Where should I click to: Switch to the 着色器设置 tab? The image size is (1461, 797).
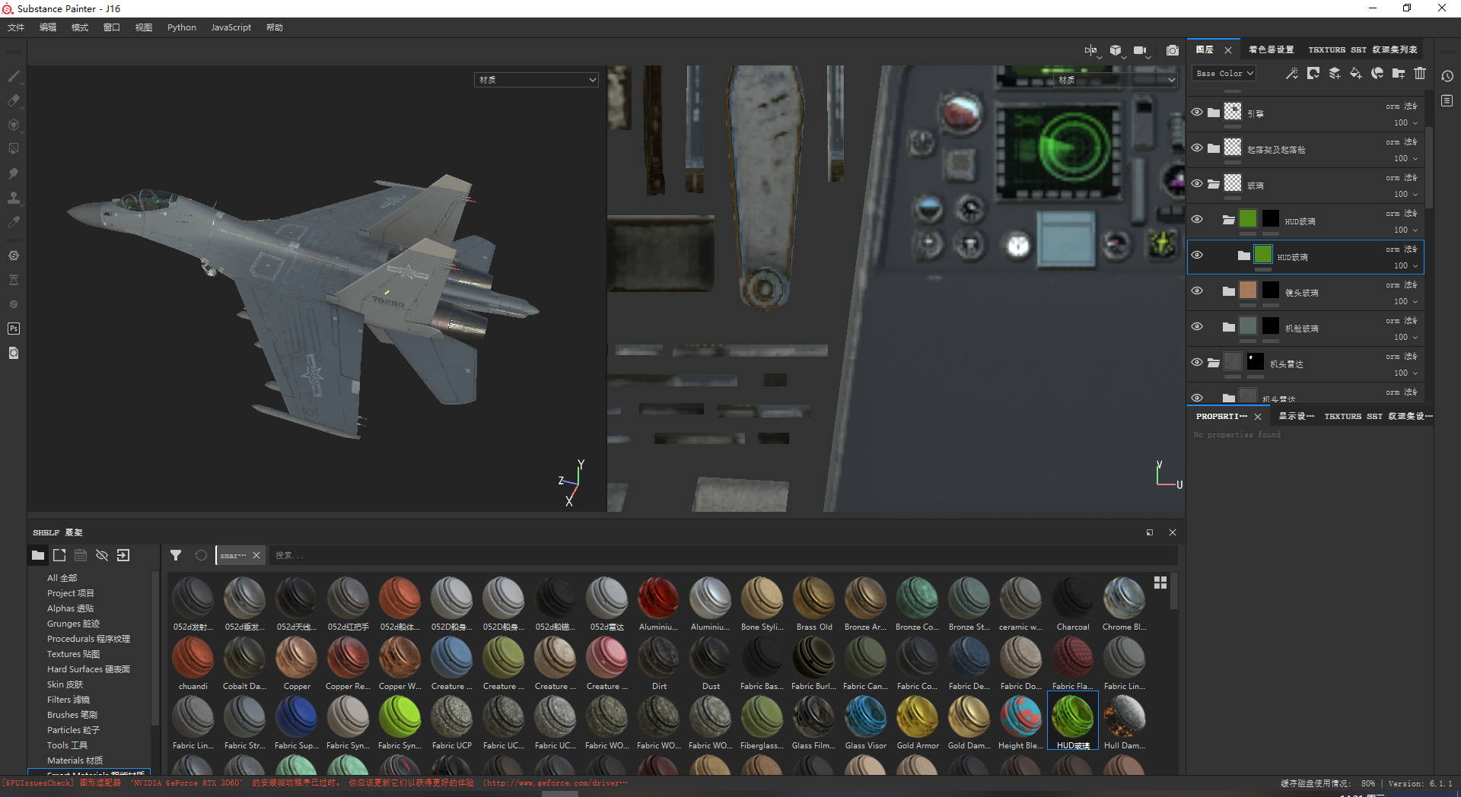1271,49
